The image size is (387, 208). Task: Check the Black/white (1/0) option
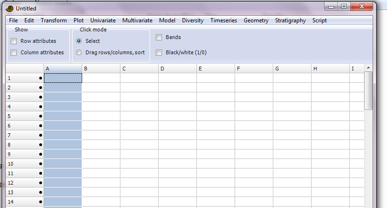pyautogui.click(x=159, y=52)
